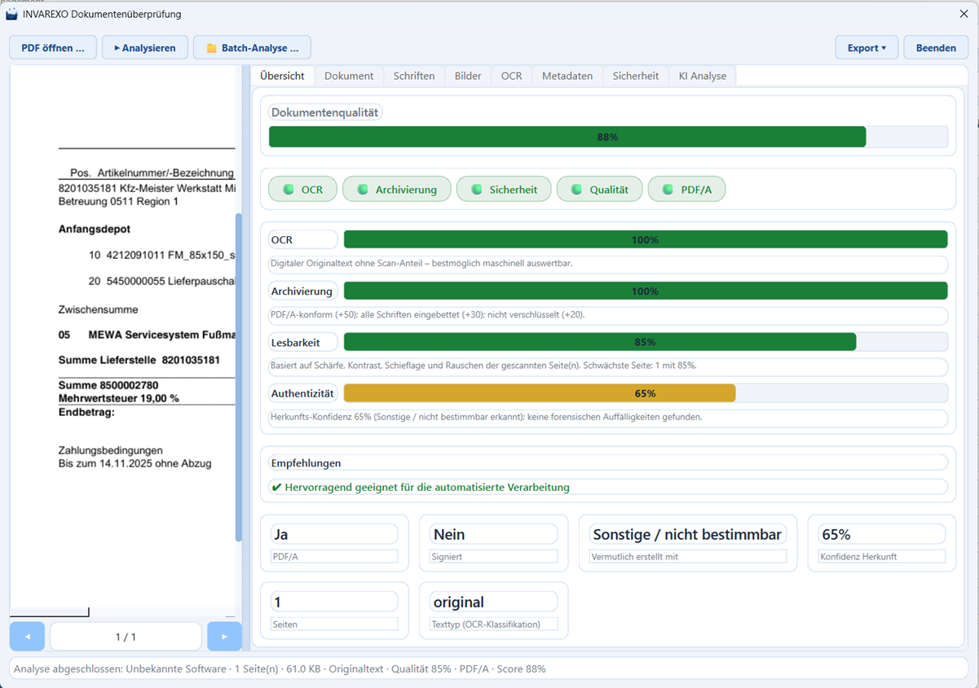Click the OCR status chip
Screen dimensions: 979x688
click(302, 190)
